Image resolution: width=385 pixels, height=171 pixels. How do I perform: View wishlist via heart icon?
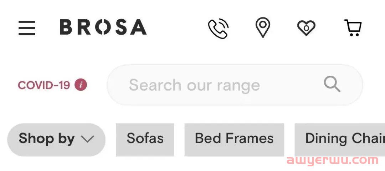(306, 28)
